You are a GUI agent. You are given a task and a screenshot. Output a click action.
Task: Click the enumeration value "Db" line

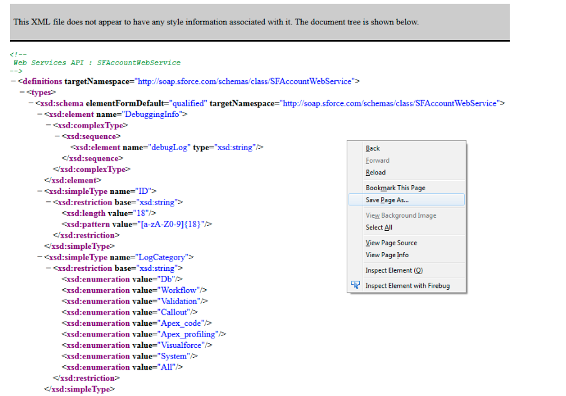122,279
